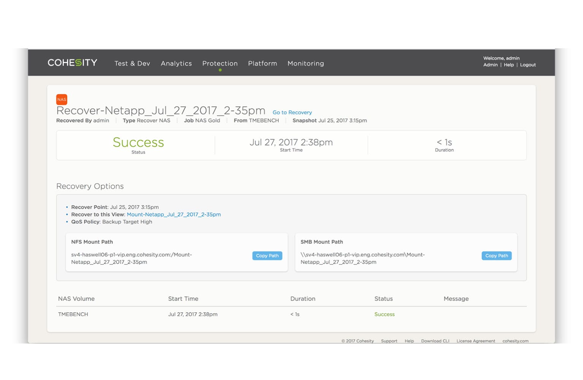This screenshot has width=583, height=380.
Task: Open the Monitoring menu
Action: tap(306, 63)
